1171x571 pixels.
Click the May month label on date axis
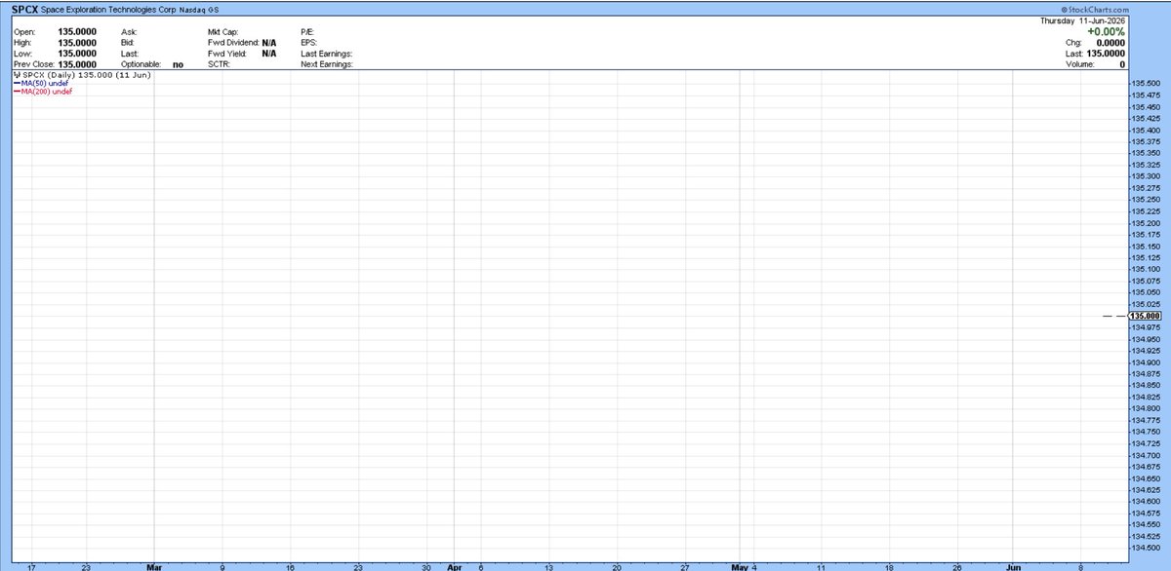coord(740,565)
